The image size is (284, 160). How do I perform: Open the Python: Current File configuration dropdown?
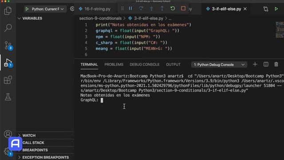click(47, 9)
